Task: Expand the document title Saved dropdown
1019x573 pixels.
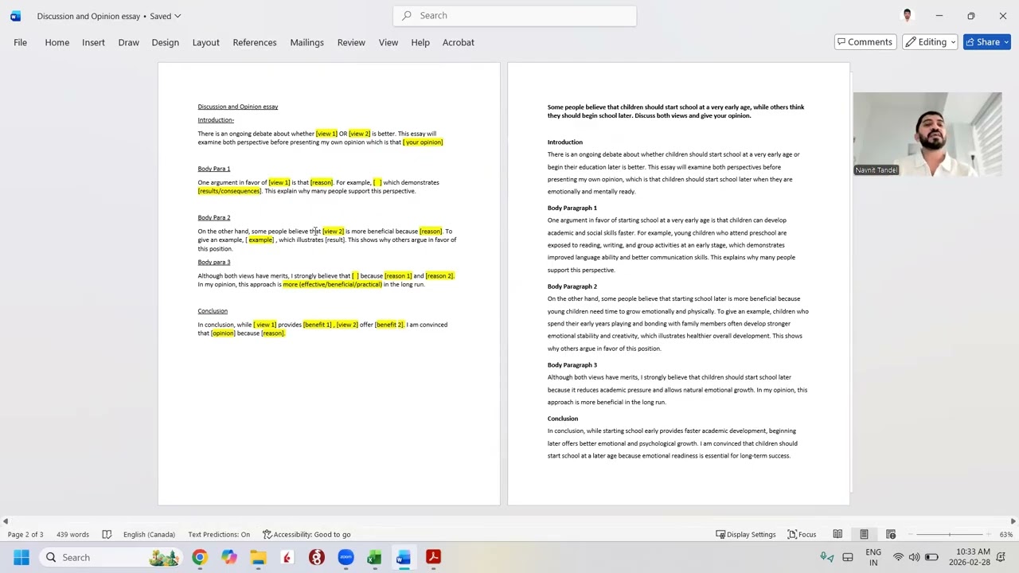Action: (178, 16)
